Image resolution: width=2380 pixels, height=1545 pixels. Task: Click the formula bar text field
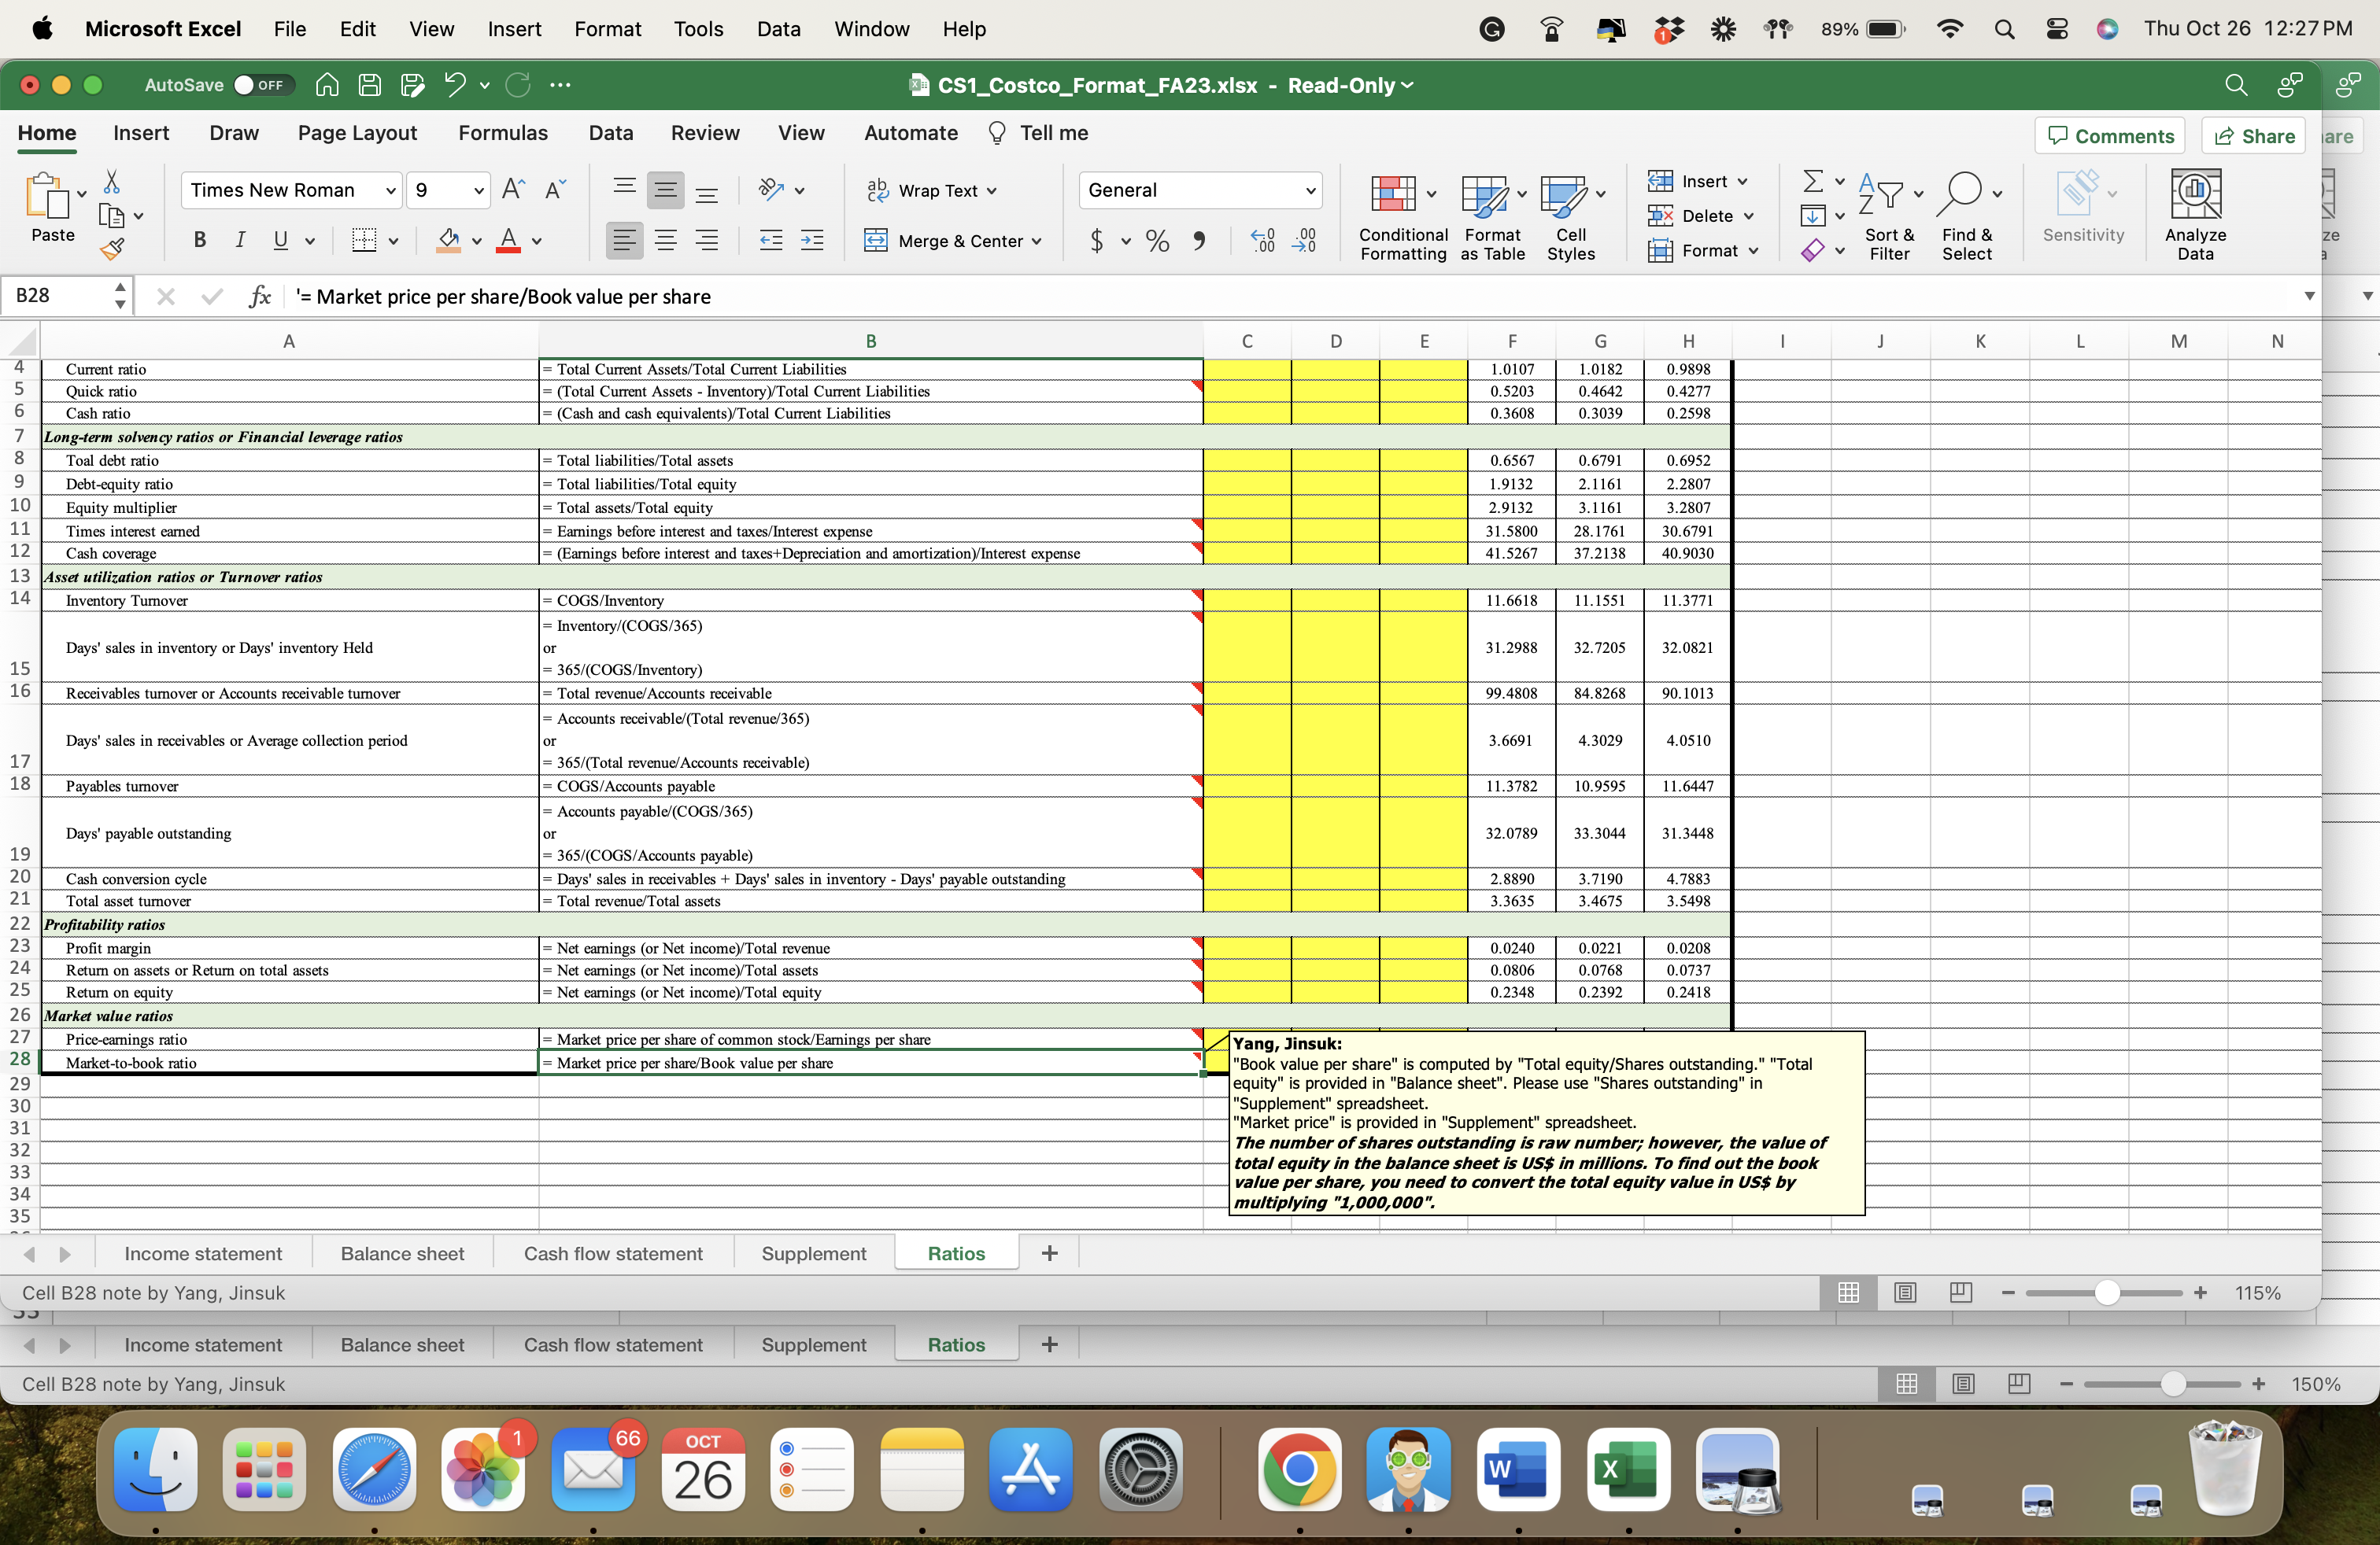coord(1290,296)
